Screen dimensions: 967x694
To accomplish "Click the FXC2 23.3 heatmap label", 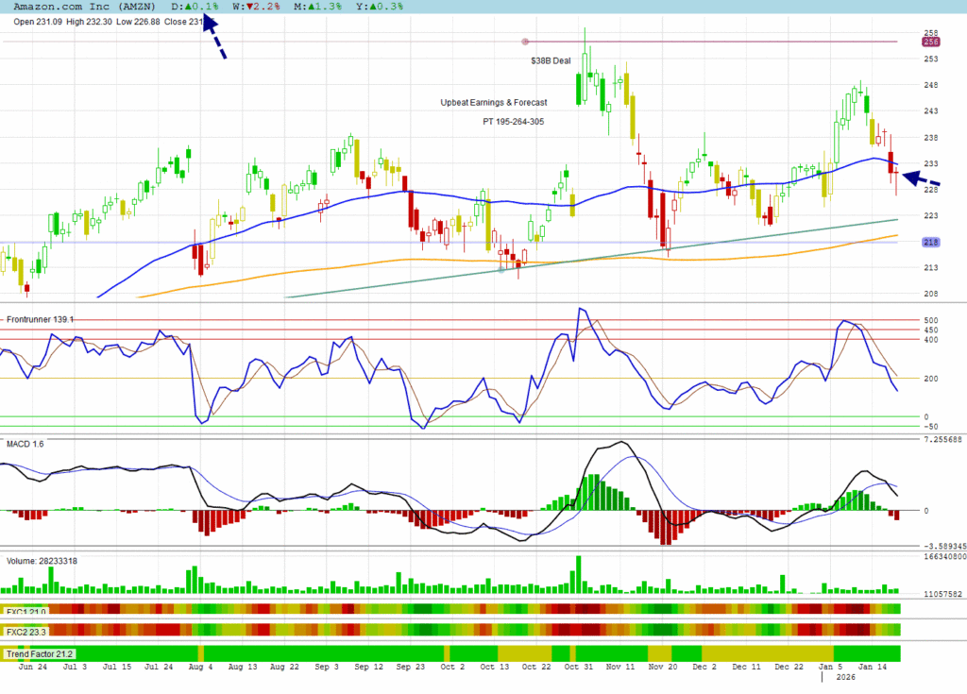I will [25, 630].
